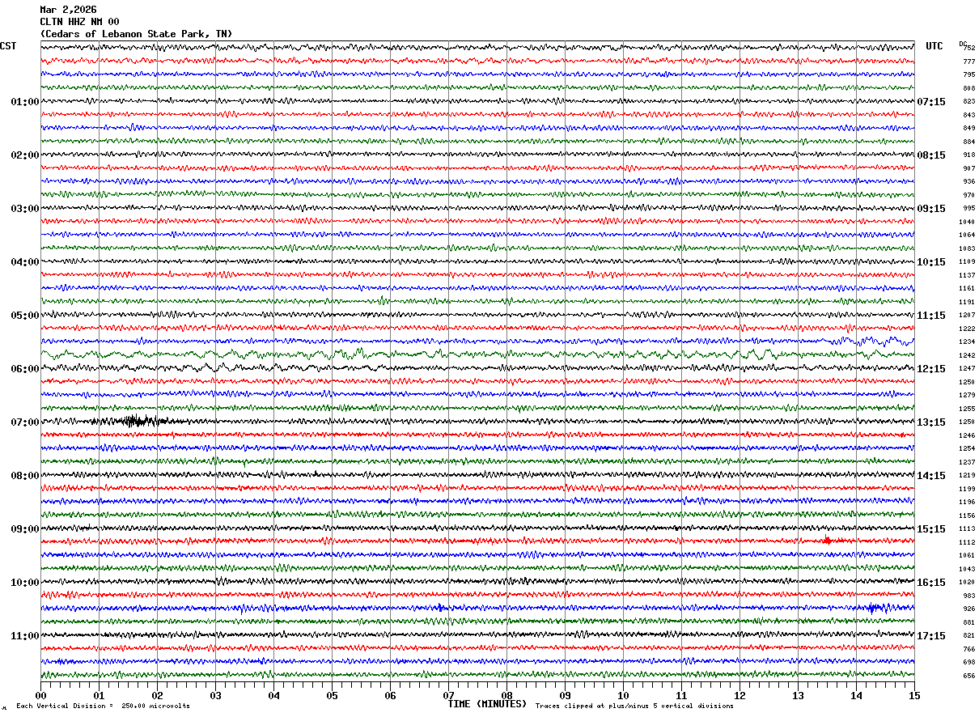
Task: Click the DC offset value 1279
Action: coord(968,395)
